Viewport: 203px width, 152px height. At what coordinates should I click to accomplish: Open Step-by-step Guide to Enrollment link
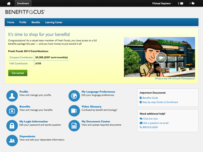(160, 102)
